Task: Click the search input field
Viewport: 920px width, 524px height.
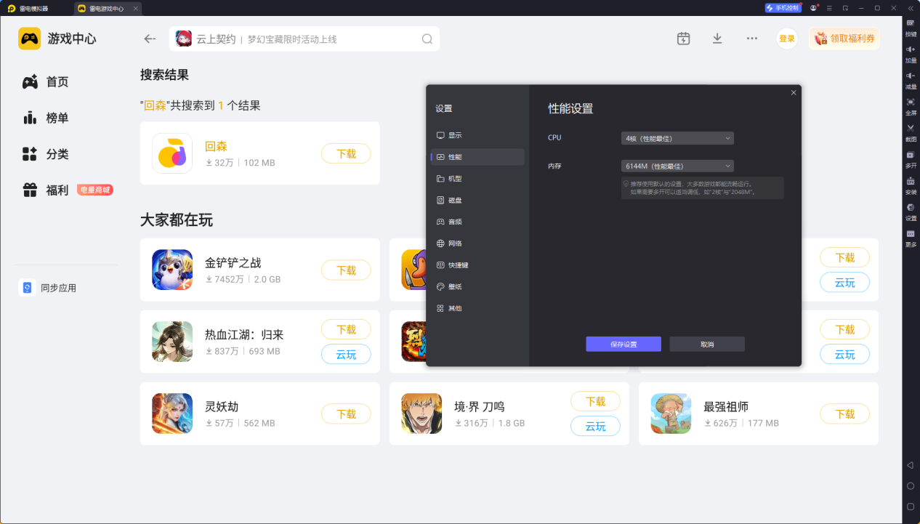Action: pyautogui.click(x=304, y=39)
